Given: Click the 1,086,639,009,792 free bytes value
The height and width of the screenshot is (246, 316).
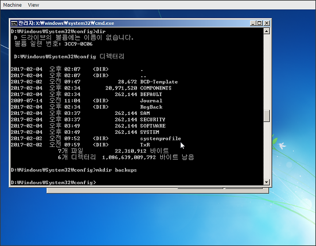Looking at the screenshot, I should (x=129, y=157).
